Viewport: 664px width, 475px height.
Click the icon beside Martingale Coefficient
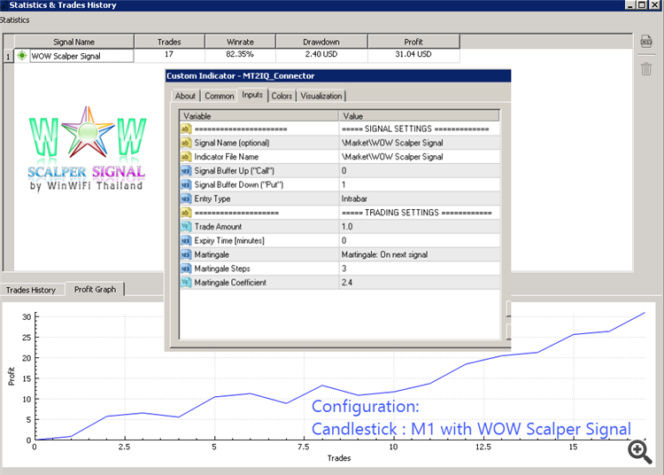pyautogui.click(x=186, y=283)
